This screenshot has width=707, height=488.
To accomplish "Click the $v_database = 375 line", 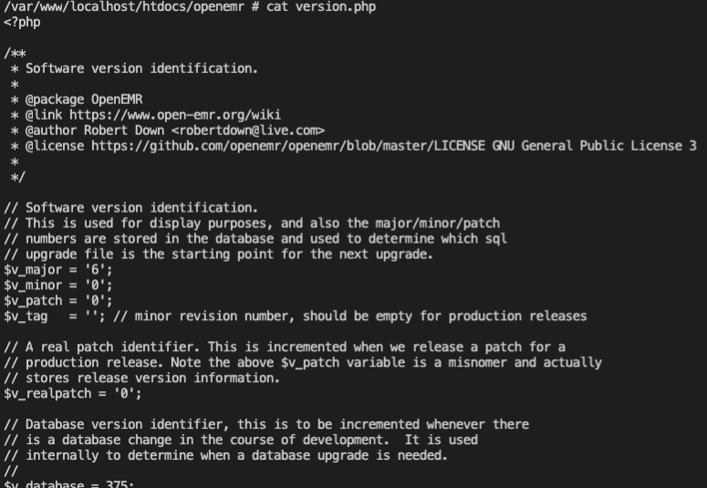I will pos(69,483).
